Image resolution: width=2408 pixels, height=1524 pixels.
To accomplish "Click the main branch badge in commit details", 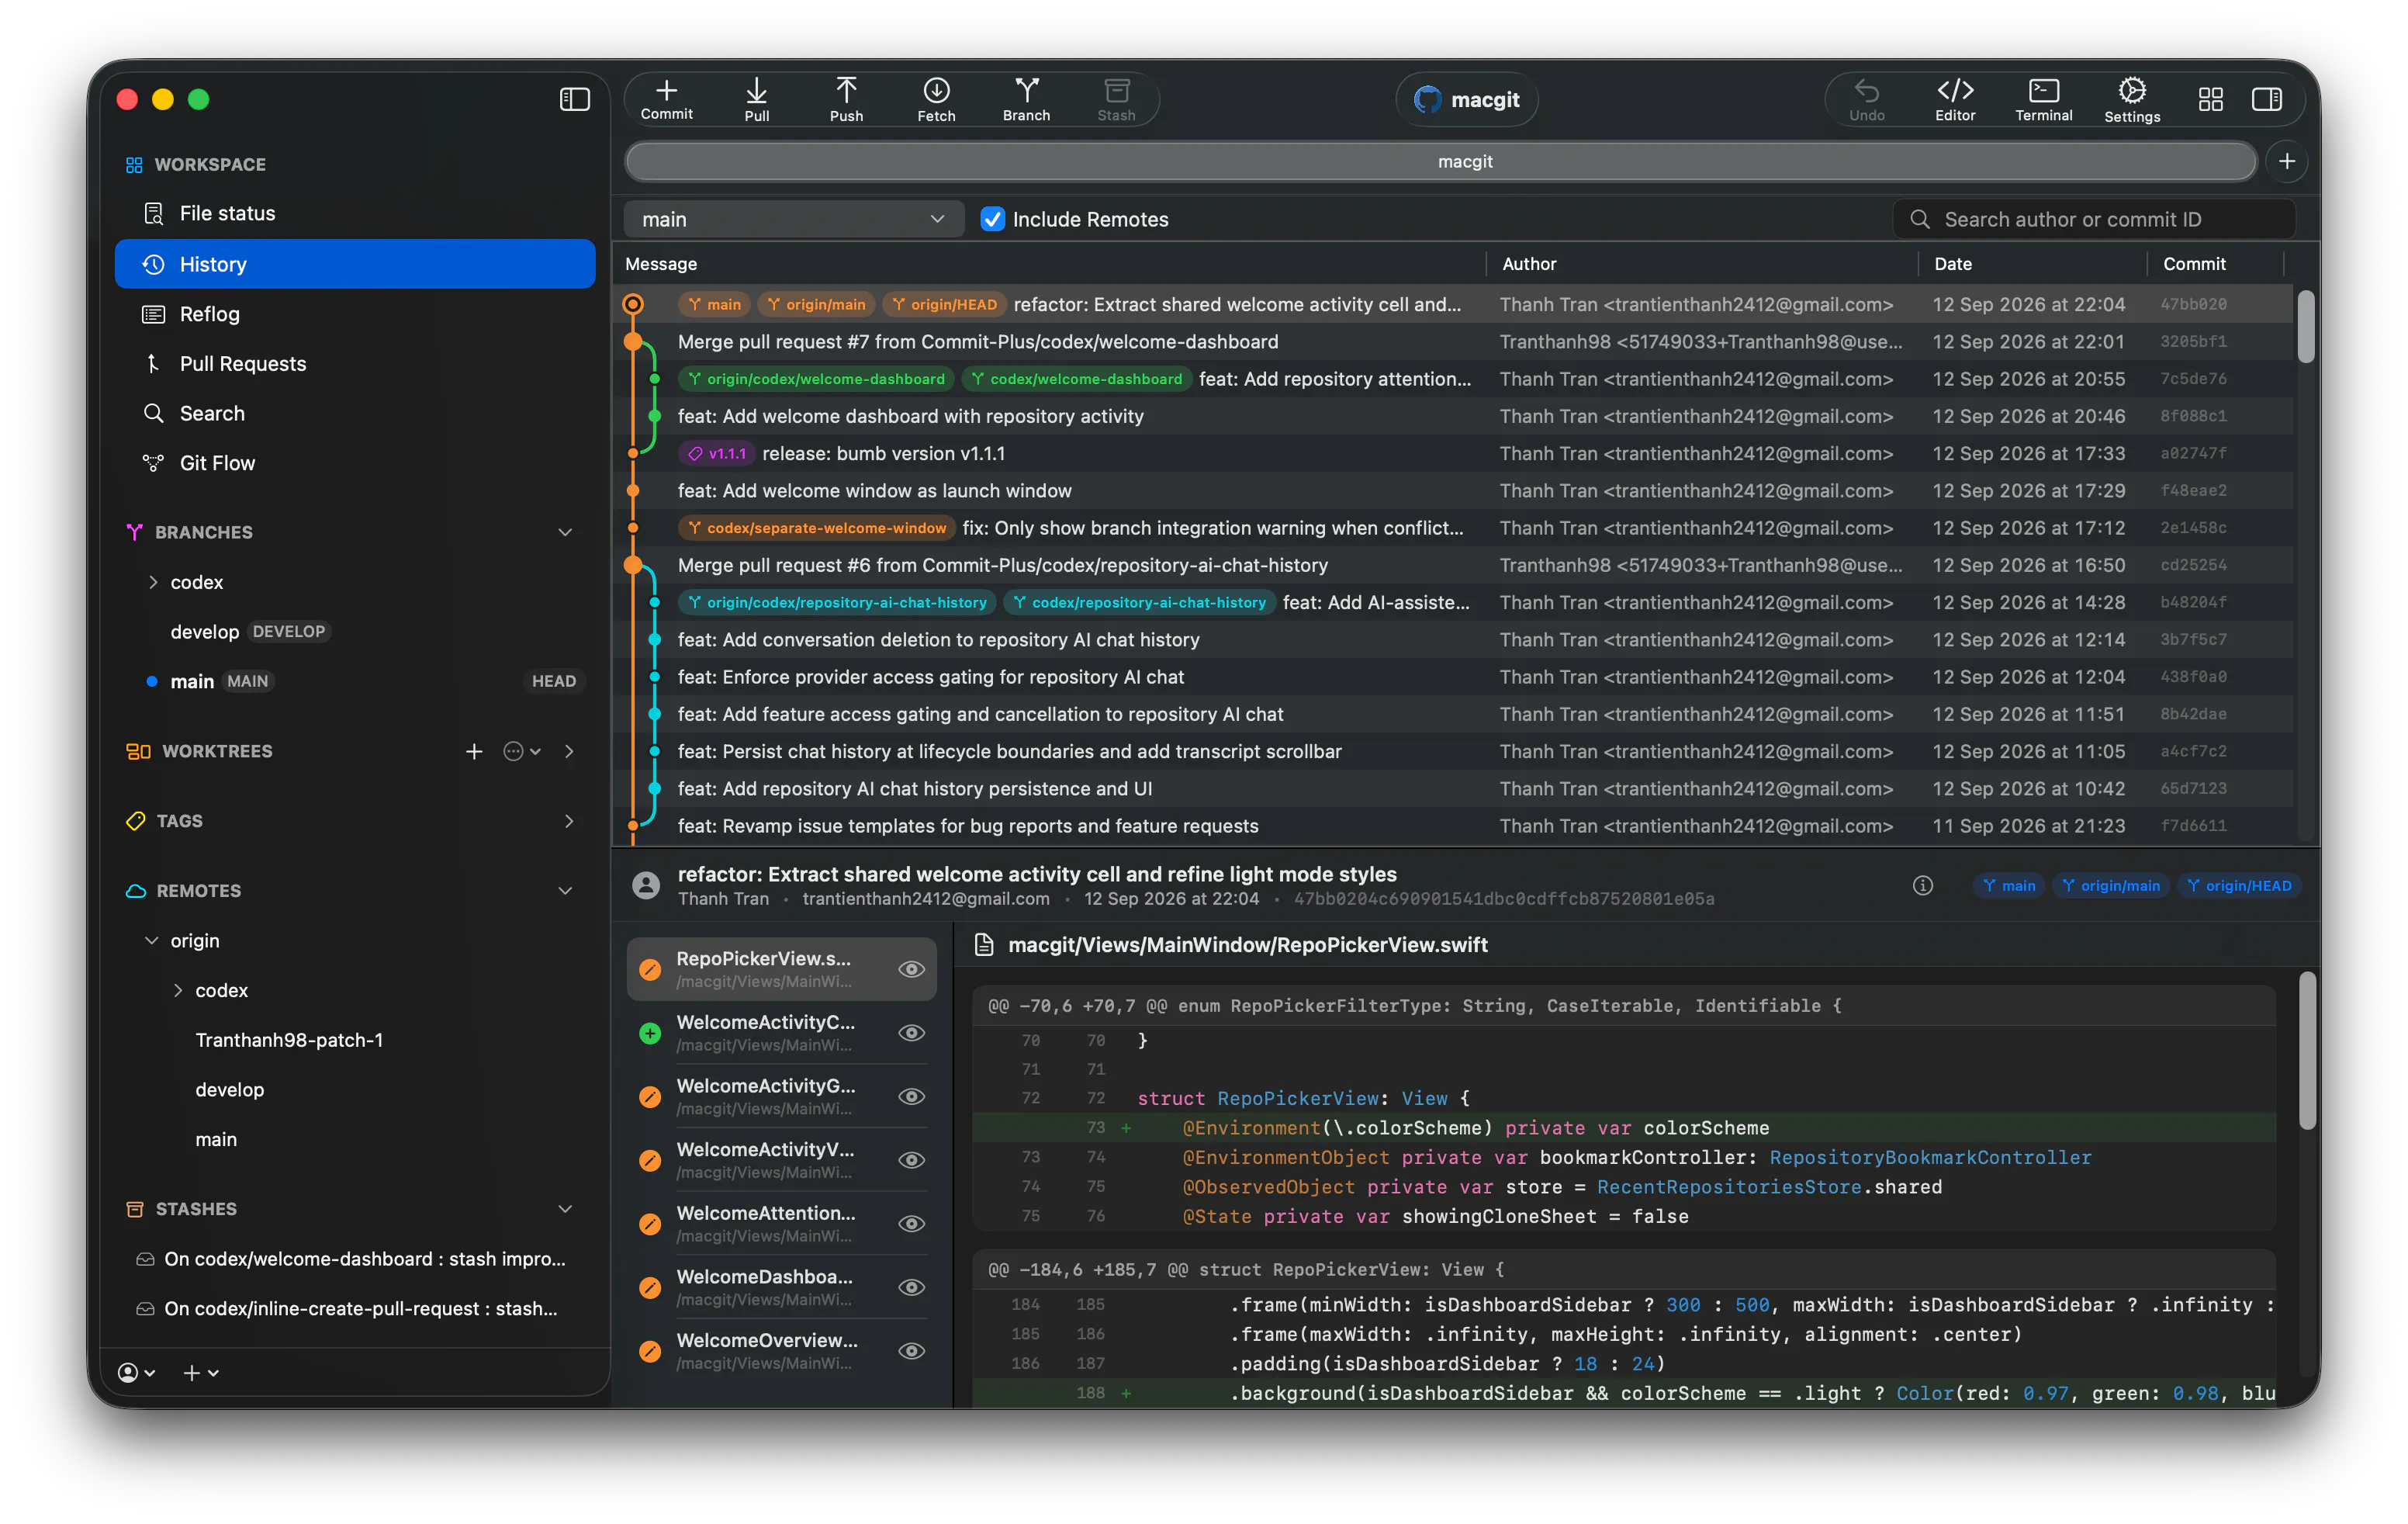I will coord(2009,886).
